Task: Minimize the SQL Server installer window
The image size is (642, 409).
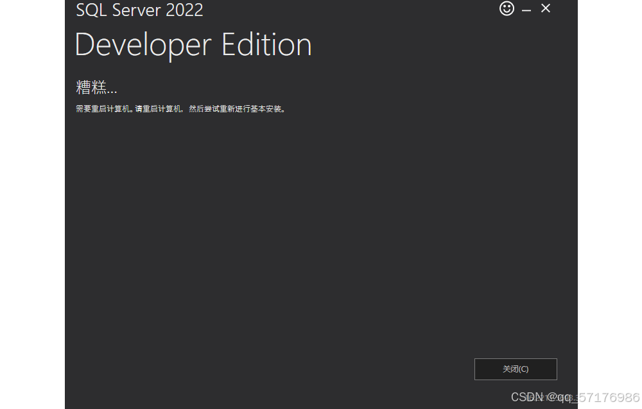Action: (526, 10)
